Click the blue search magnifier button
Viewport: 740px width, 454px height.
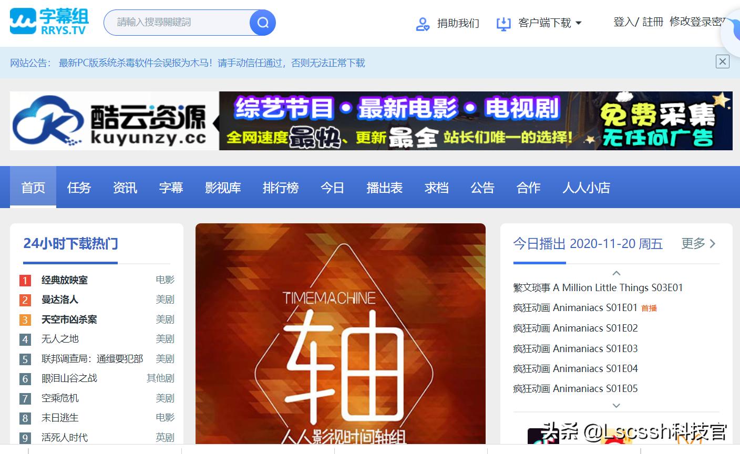(262, 23)
